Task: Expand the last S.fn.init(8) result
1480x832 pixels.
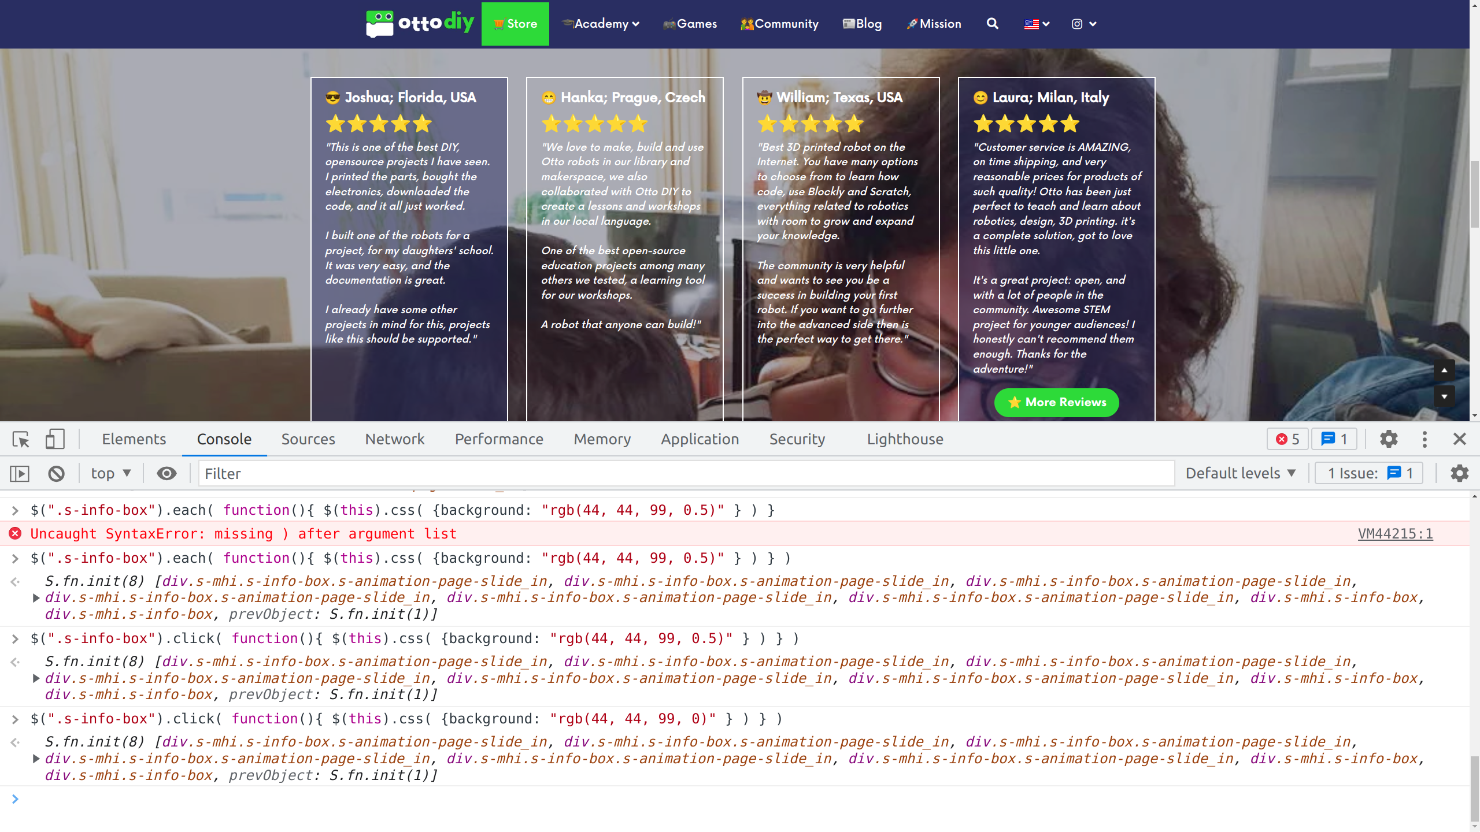Action: (36, 759)
